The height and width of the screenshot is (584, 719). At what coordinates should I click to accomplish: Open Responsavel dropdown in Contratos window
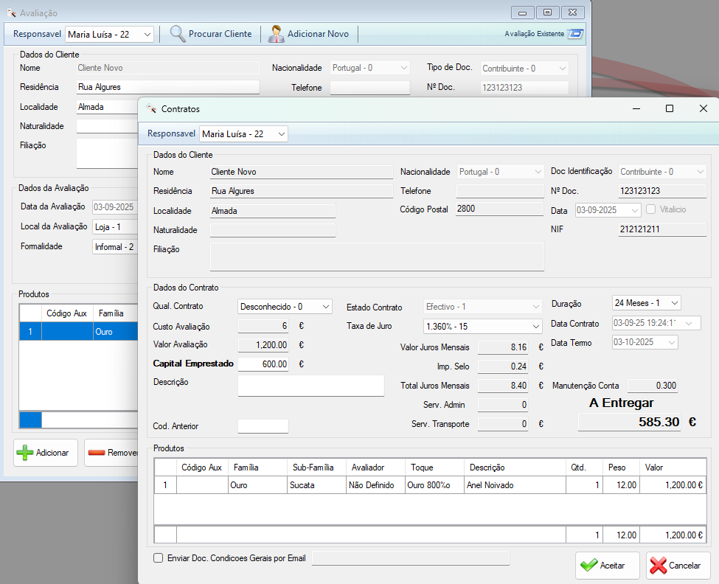(x=281, y=134)
